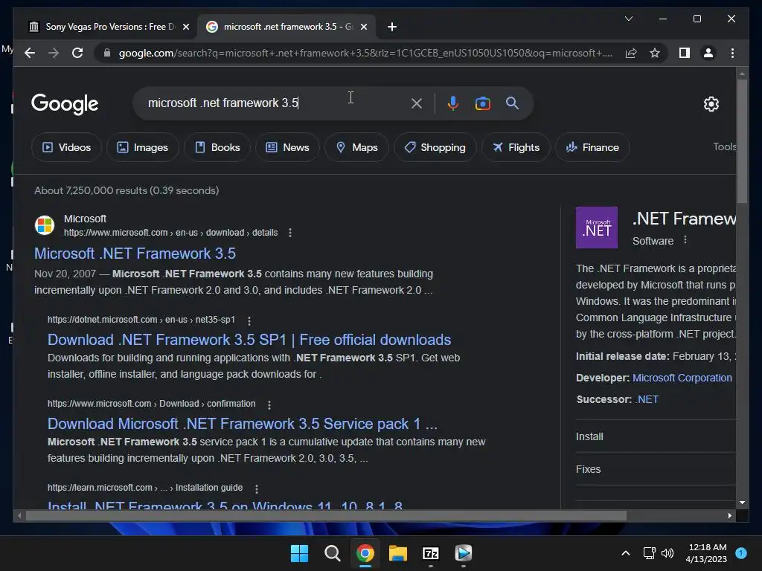The image size is (762, 571).
Task: Switch to the Maps results
Action: 356,147
